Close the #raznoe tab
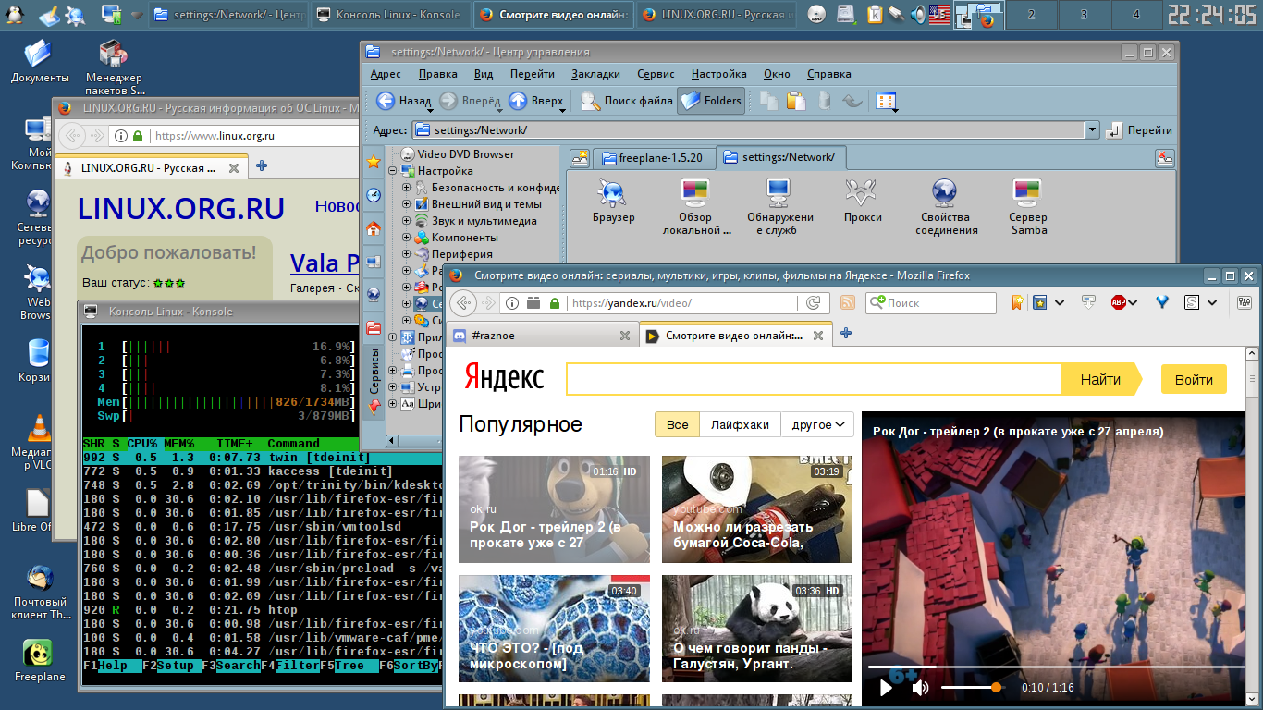 624,336
